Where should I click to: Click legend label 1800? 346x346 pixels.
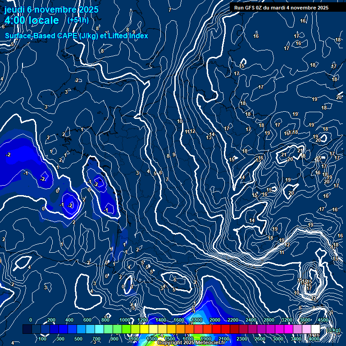point(197,320)
